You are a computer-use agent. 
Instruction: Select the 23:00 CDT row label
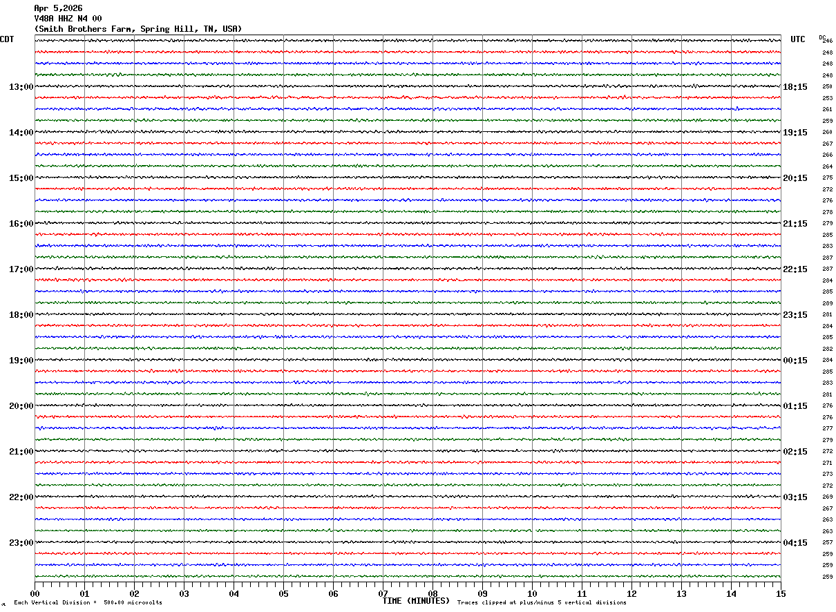point(21,543)
